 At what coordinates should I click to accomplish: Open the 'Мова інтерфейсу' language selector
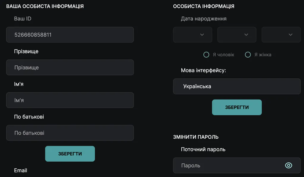tap(237, 86)
